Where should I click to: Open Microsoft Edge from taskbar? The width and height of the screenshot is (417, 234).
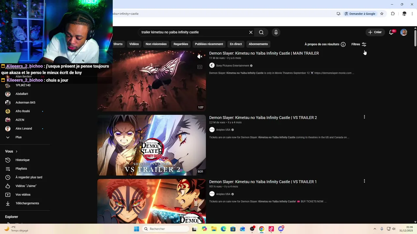point(223,229)
